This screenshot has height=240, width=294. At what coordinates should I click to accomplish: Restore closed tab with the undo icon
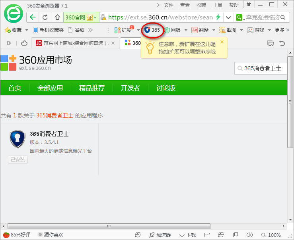tap(282, 43)
